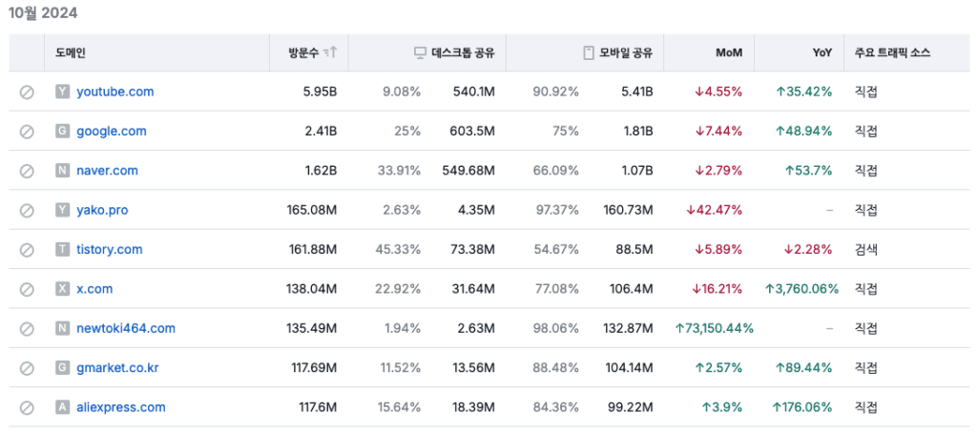Click the ↑176.06% YoY value
This screenshot has width=977, height=434.
801,407
